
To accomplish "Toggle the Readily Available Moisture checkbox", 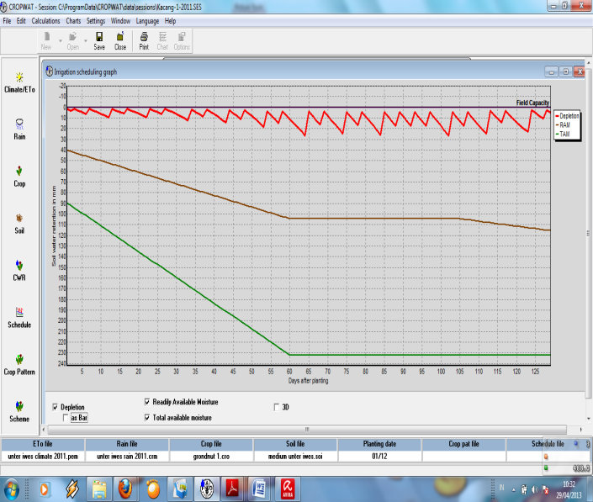I will point(147,402).
